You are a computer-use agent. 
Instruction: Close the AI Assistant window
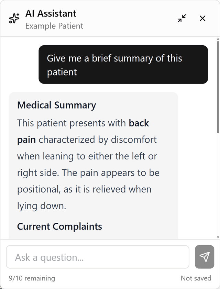[202, 19]
